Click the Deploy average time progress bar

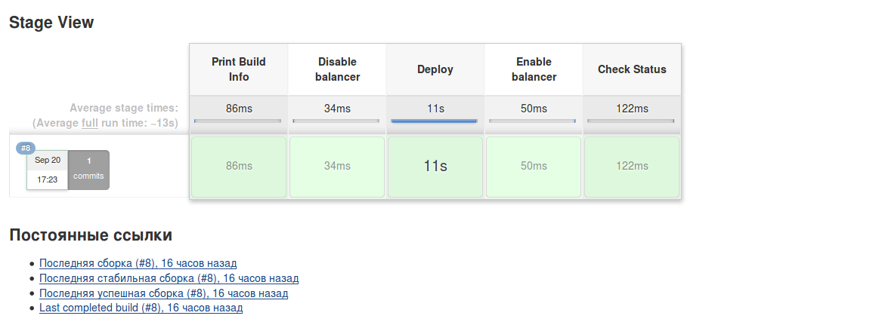(435, 121)
